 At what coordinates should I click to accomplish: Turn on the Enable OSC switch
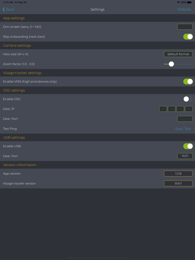click(188, 99)
